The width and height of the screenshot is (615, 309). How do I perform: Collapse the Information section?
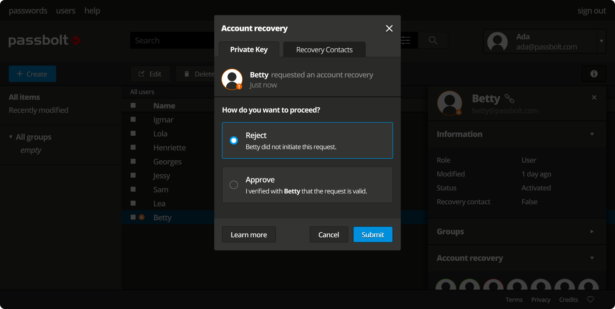point(592,134)
